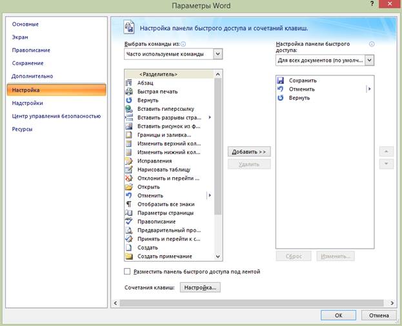Click the Вставить рисунок из файла icon
This screenshot has height=326, width=402.
pyautogui.click(x=128, y=126)
